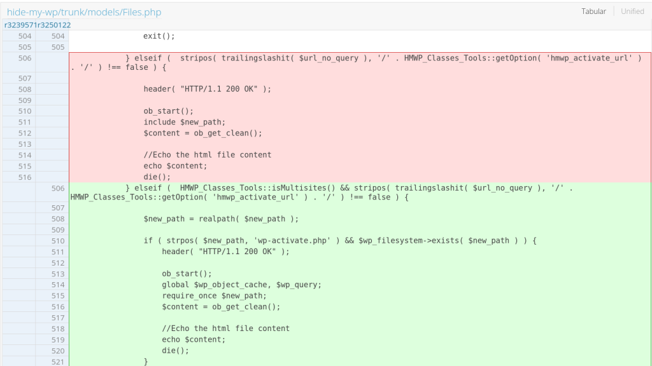
Task: Open new revision r3250122
Action: (x=54, y=25)
